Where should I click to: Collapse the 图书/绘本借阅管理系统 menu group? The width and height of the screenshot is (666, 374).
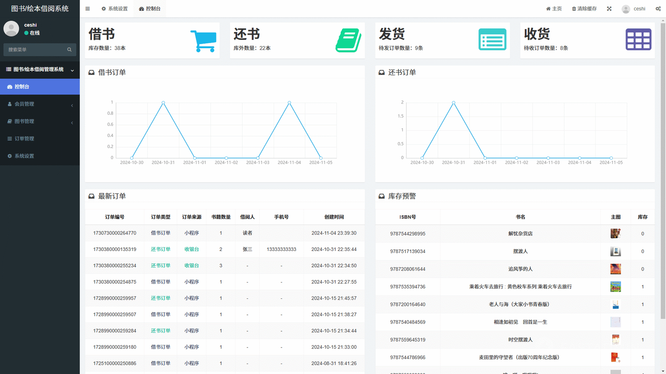(40, 69)
